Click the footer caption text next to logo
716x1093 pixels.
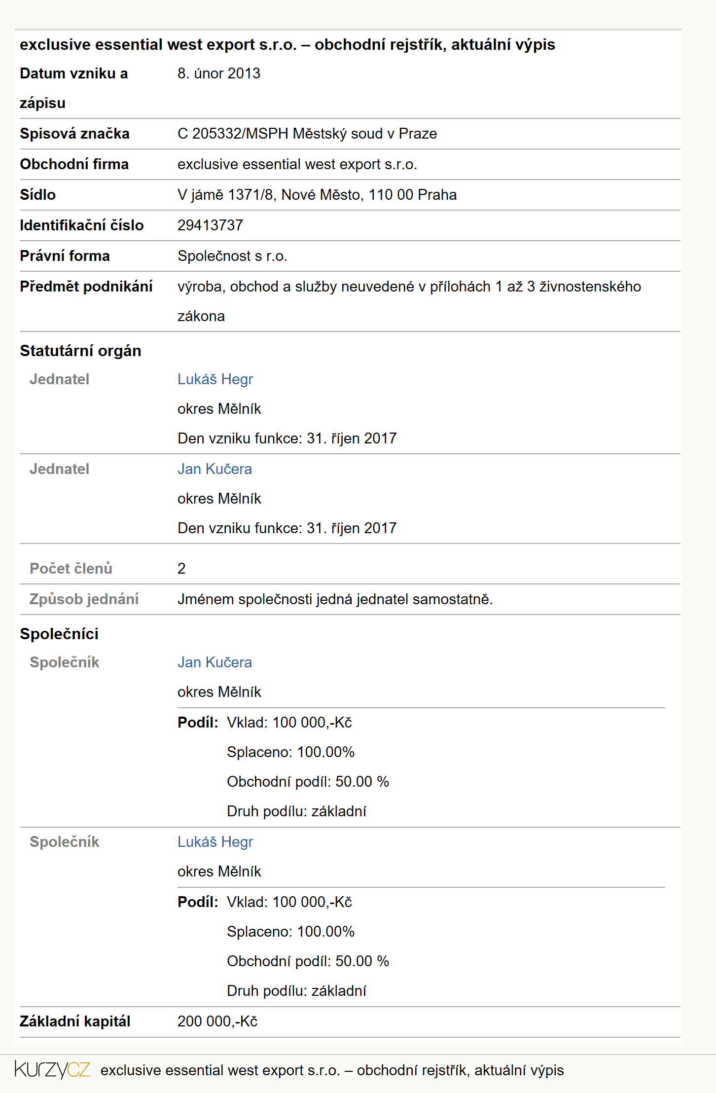[332, 1070]
